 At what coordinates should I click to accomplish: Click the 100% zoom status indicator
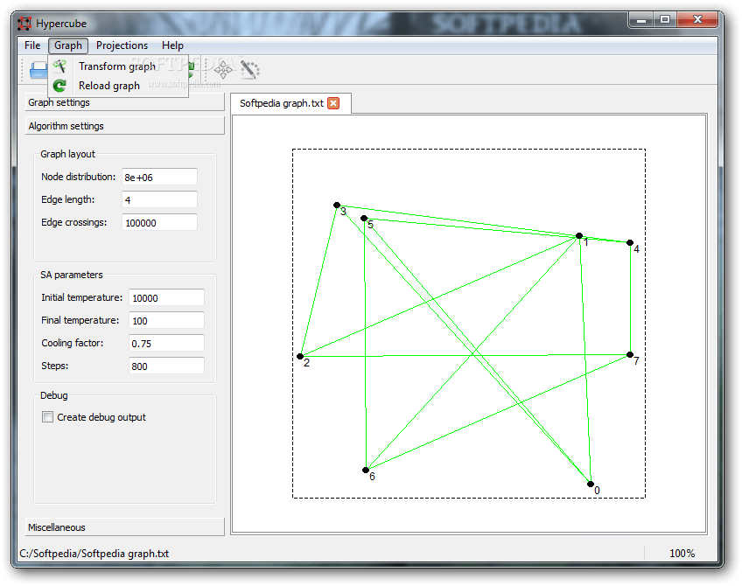(682, 554)
